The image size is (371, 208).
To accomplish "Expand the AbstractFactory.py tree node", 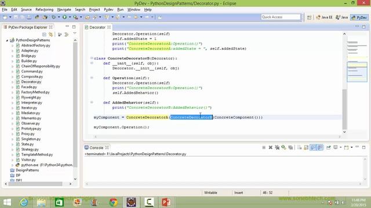I will point(13,46).
